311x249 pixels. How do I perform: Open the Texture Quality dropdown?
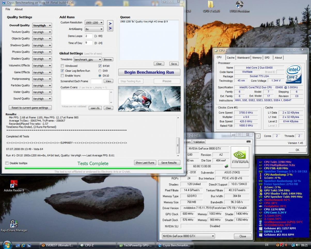coord(42,32)
